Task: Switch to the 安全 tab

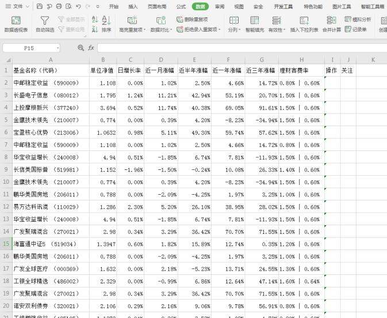Action: point(258,6)
